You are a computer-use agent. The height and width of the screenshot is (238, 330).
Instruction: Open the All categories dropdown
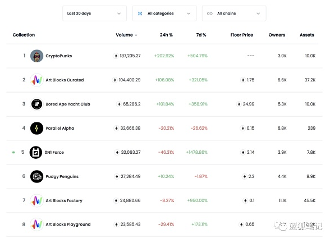[164, 13]
